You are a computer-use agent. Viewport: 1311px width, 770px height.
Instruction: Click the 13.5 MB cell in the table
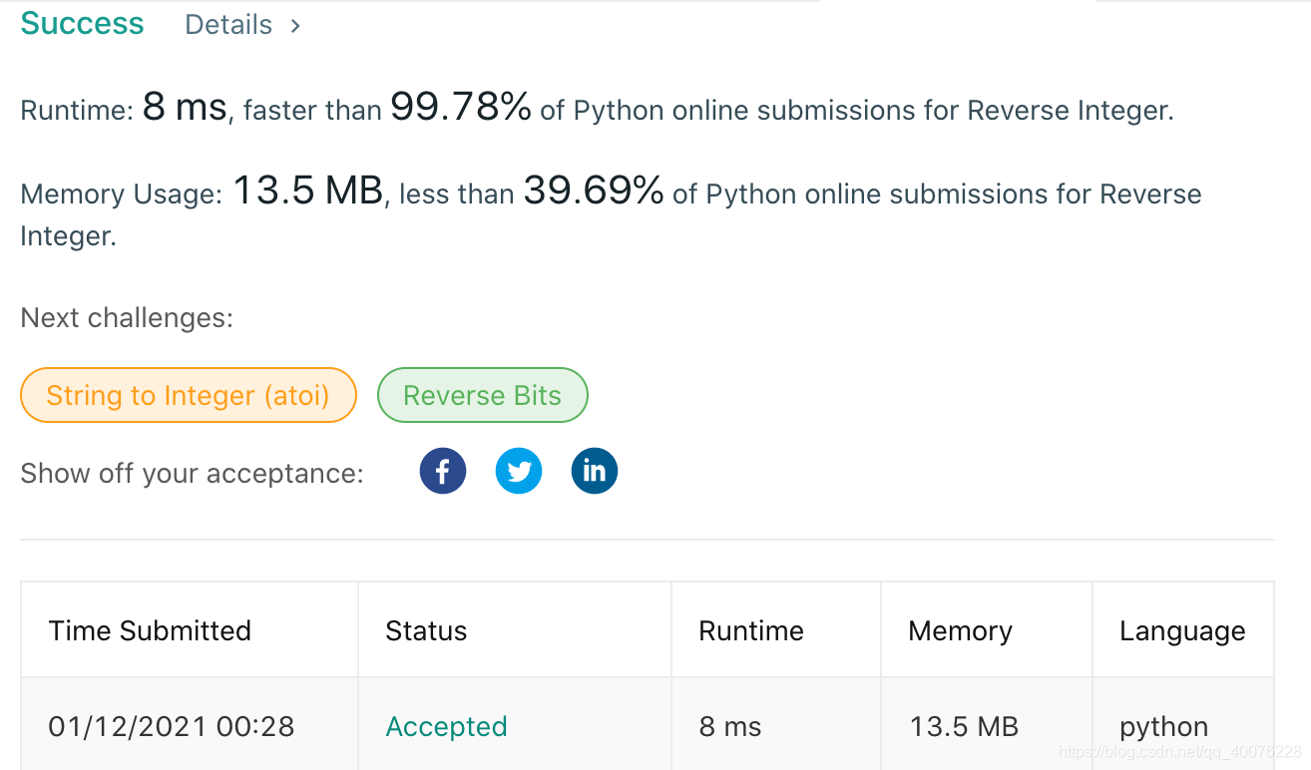964,726
